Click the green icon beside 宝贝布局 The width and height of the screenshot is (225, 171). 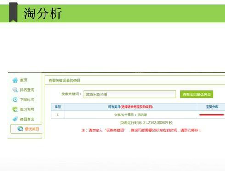(15, 109)
